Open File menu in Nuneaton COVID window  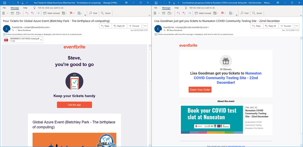[x=156, y=8]
